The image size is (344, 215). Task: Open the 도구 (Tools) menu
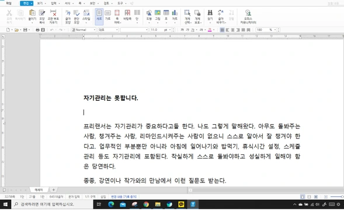click(x=120, y=3)
